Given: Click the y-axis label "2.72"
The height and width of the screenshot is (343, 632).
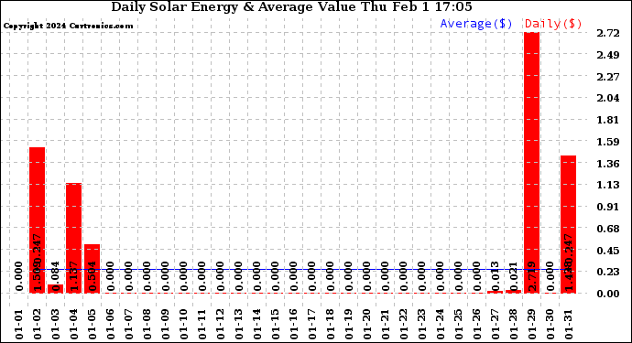Looking at the screenshot, I should tap(608, 33).
